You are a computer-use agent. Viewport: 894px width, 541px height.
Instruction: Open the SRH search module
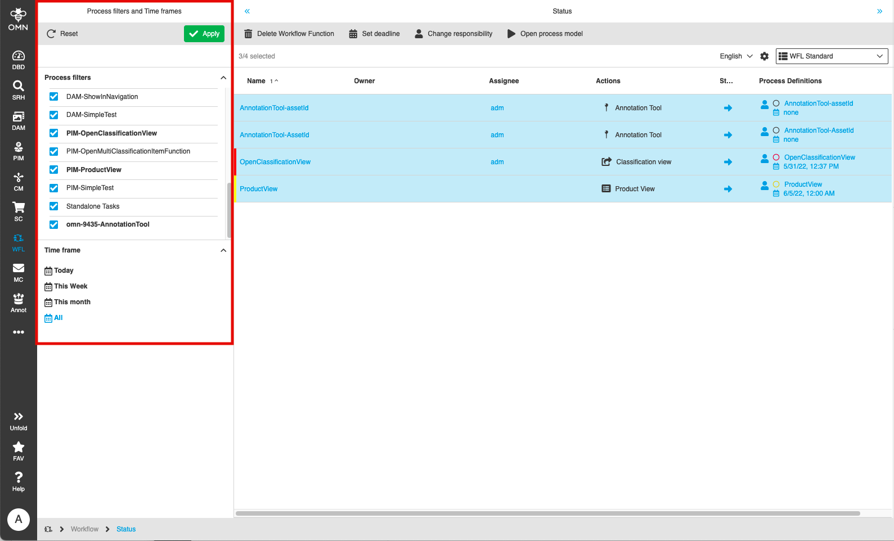19,91
